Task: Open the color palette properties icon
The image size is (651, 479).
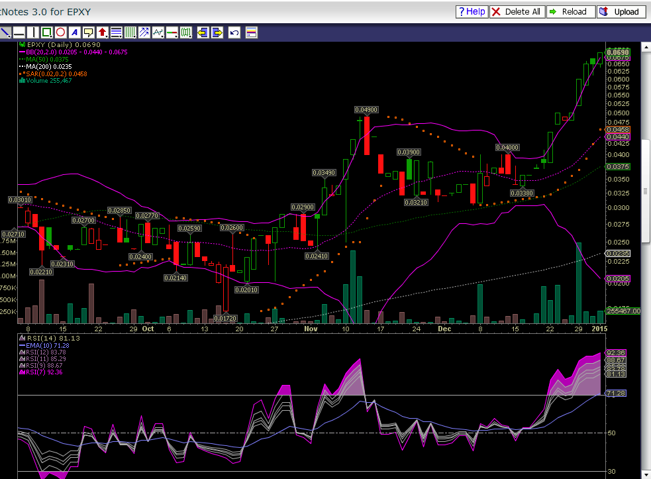Action: [x=251, y=32]
